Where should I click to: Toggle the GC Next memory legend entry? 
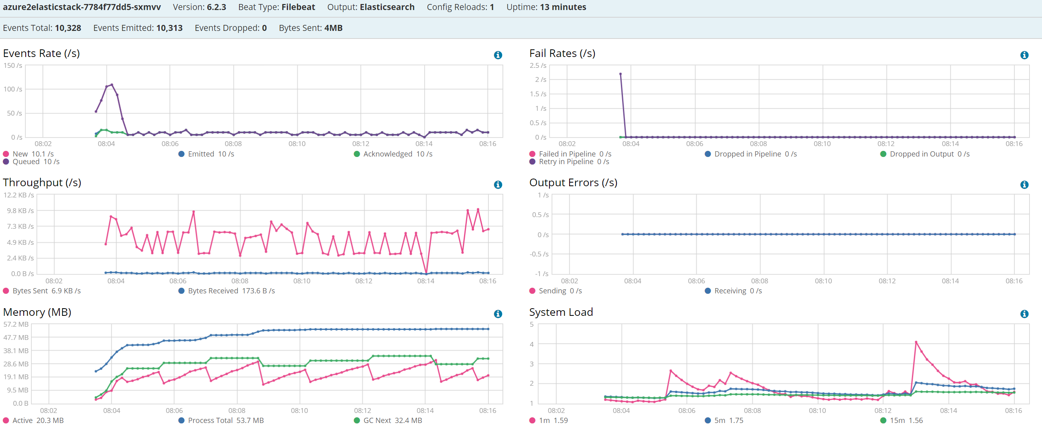point(388,420)
